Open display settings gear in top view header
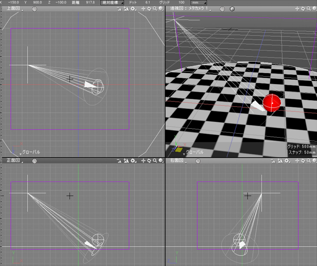The height and width of the screenshot is (266, 317). (133, 9)
